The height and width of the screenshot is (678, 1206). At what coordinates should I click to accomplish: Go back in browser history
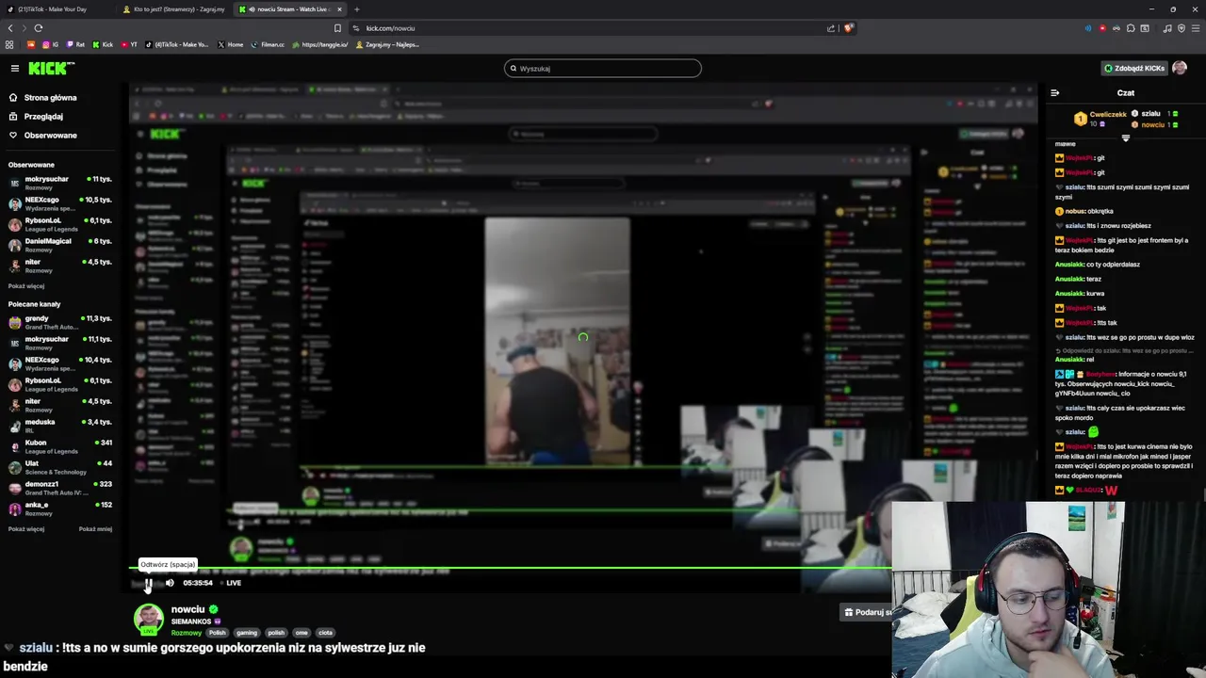pyautogui.click(x=10, y=28)
